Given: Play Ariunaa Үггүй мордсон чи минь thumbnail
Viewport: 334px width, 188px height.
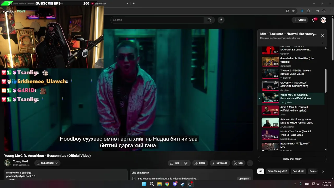Looking at the screenshot, I should pyautogui.click(x=270, y=122).
